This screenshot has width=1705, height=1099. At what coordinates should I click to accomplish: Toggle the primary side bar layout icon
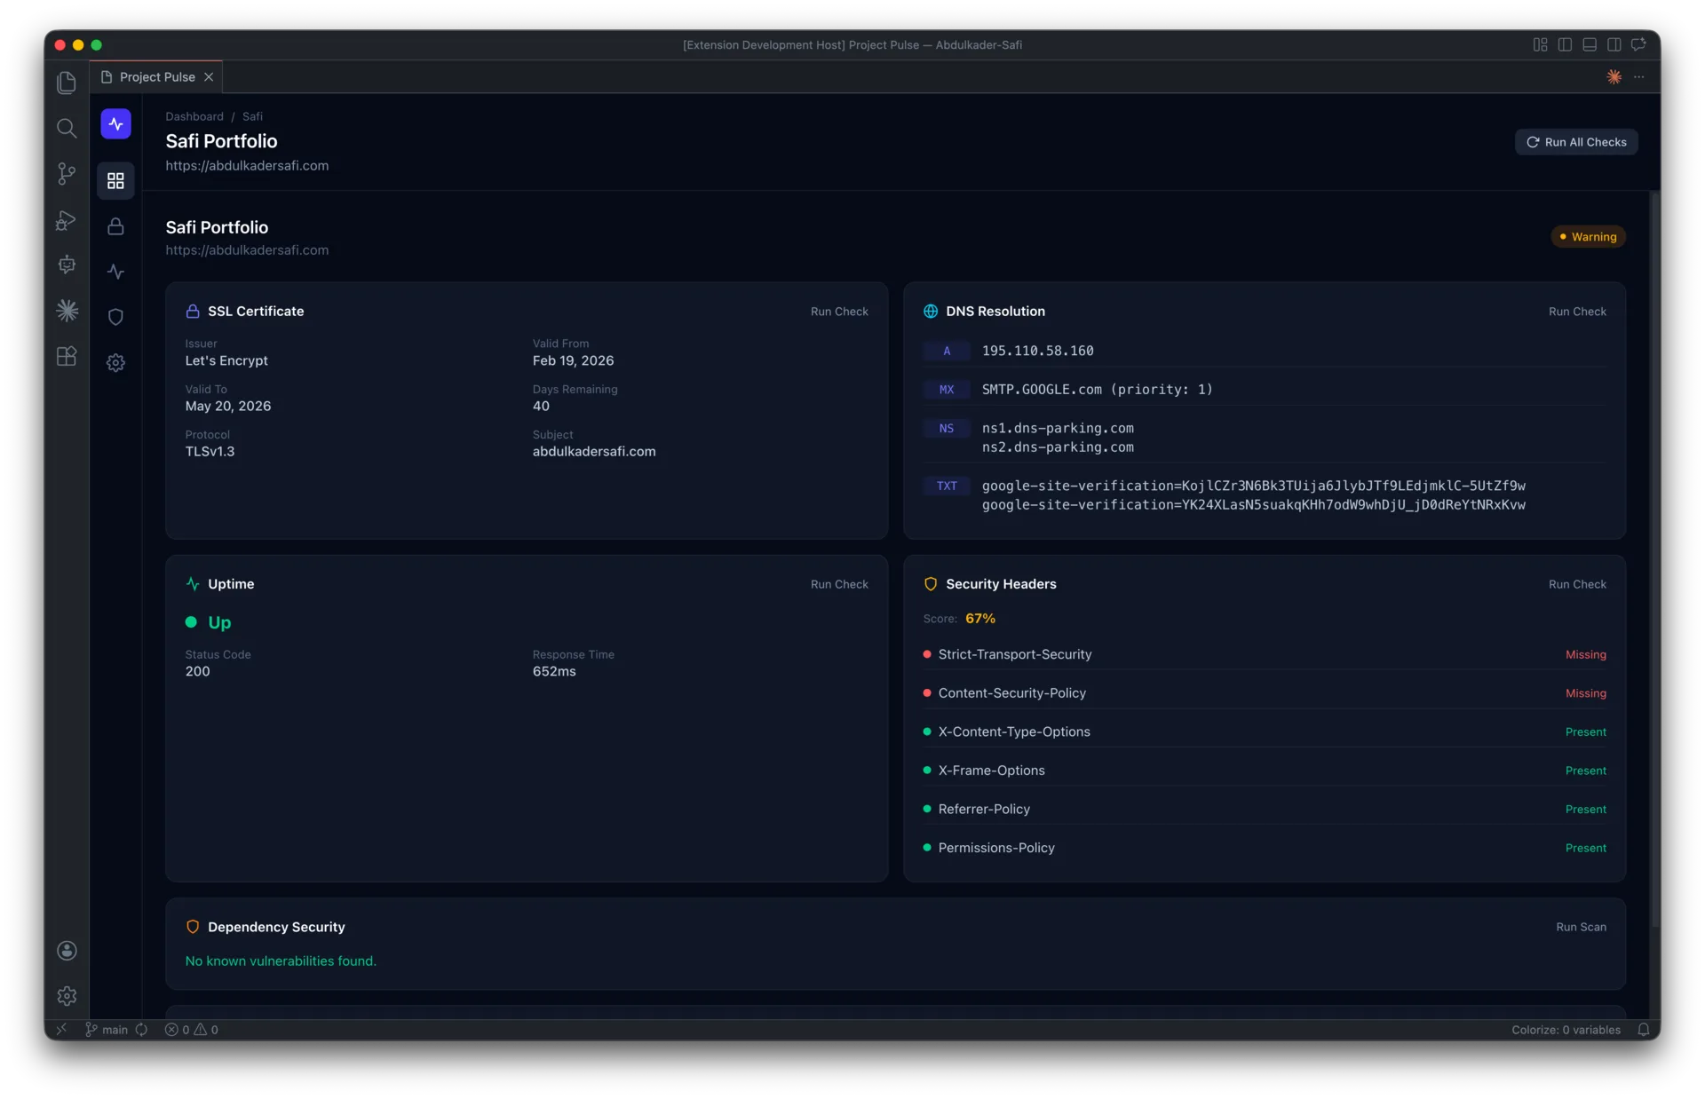click(x=1565, y=44)
